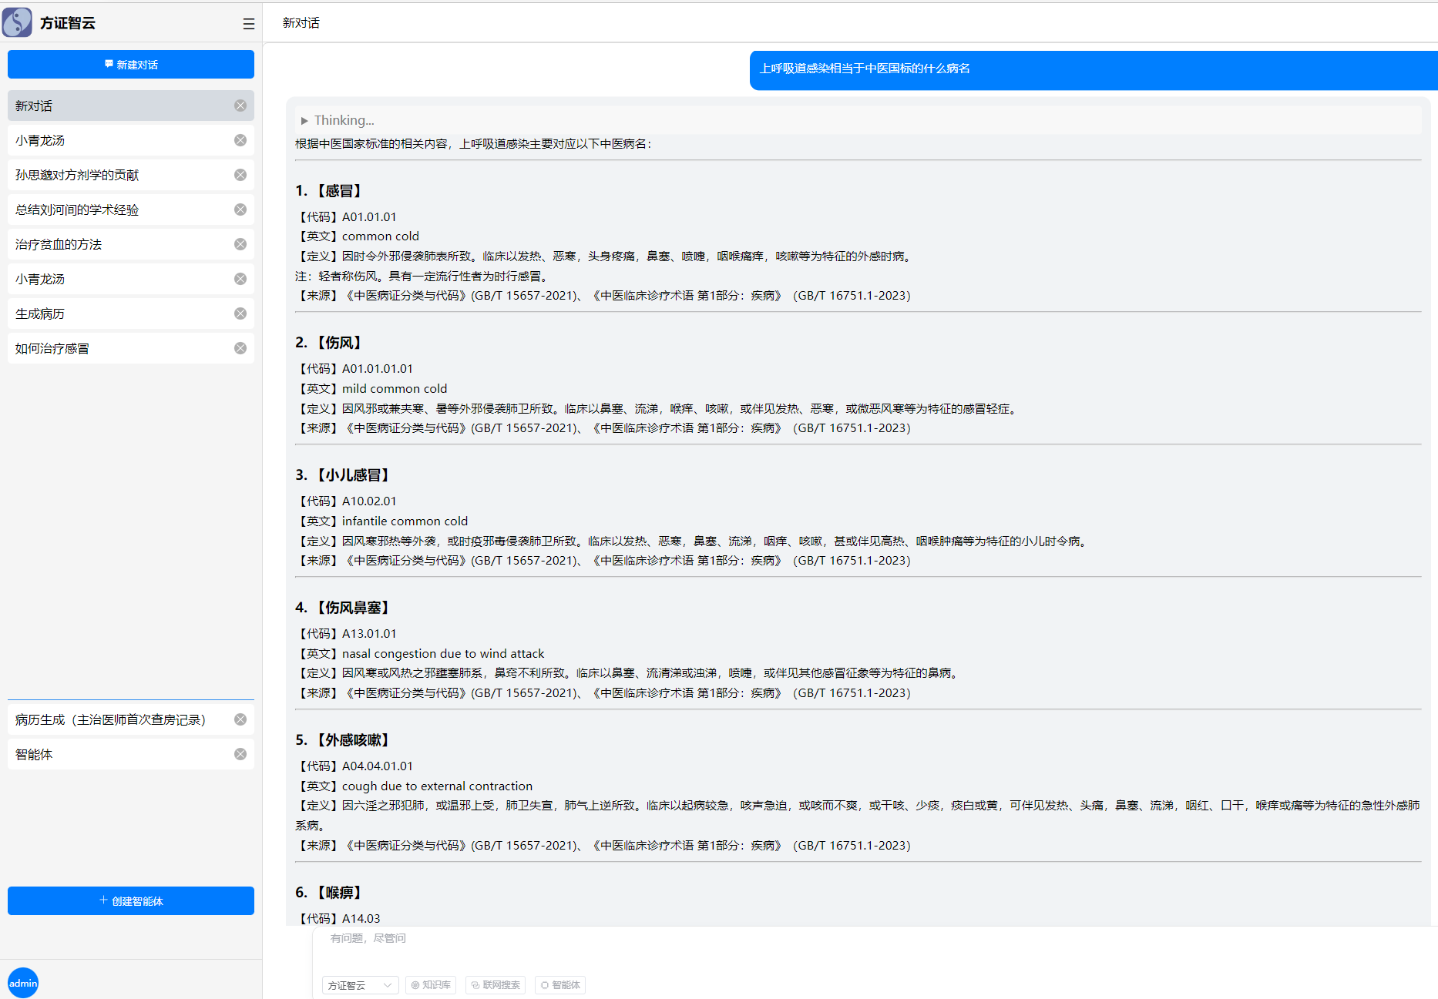Open the admin user avatar
Image resolution: width=1438 pixels, height=999 pixels.
pyautogui.click(x=23, y=983)
